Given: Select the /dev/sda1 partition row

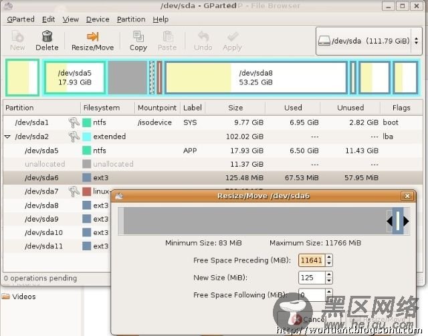Looking at the screenshot, I should point(213,122).
